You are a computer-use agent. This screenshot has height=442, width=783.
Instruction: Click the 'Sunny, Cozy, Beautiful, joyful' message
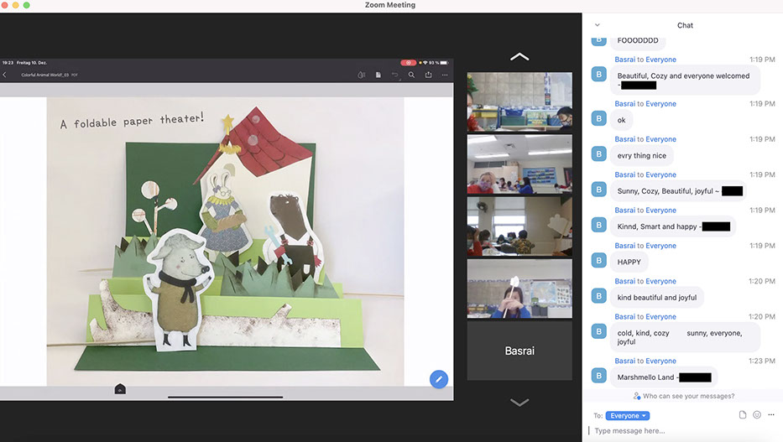pos(679,191)
